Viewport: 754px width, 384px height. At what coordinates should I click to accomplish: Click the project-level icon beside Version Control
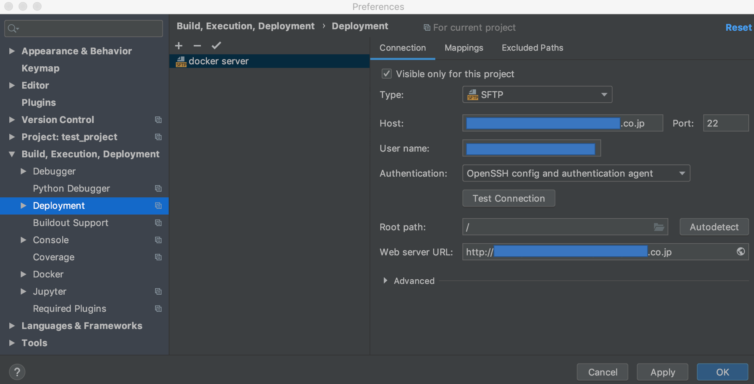point(158,120)
